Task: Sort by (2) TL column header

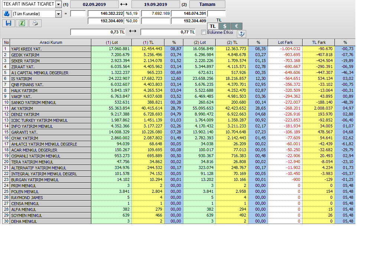Action: 232,42
